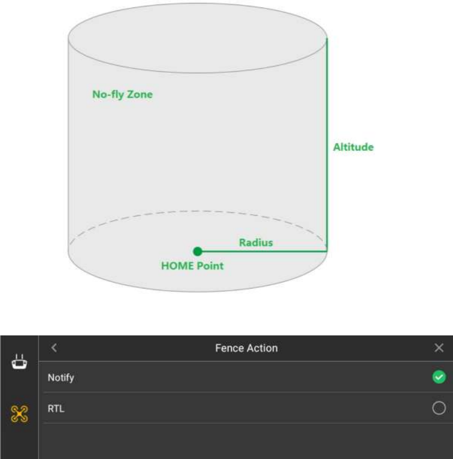Click the empty panel area below RTL
This screenshot has height=459, width=453.
[x=244, y=441]
